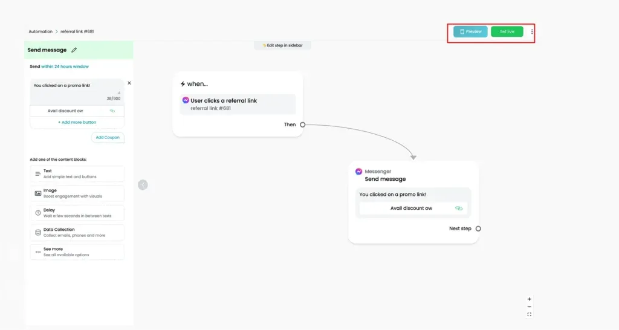This screenshot has height=330, width=619.
Task: Open the three-dot menu beside Set live
Action: point(532,31)
